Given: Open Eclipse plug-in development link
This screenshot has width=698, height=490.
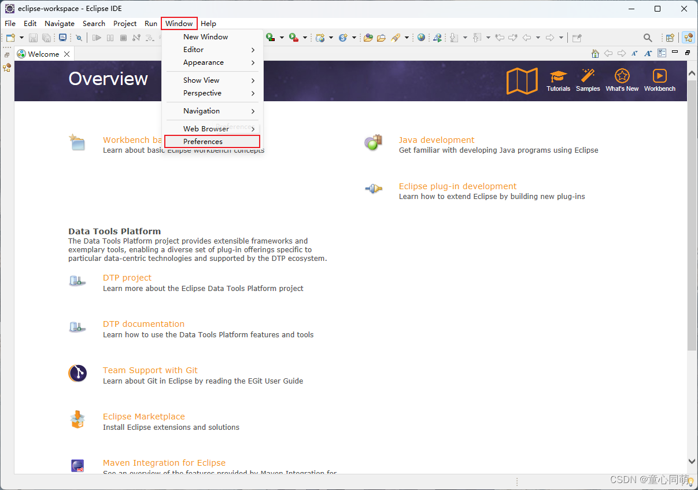Looking at the screenshot, I should click(x=457, y=186).
